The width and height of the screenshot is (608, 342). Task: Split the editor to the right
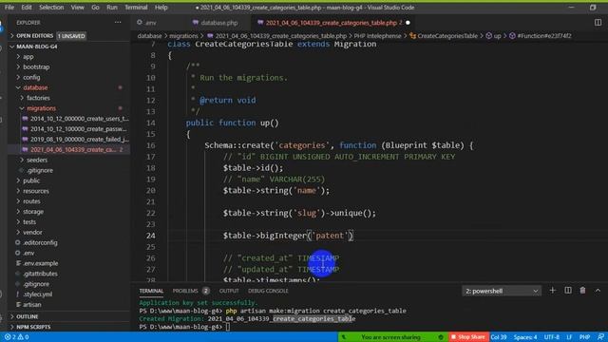point(598,23)
